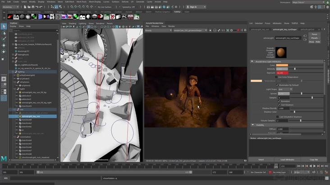The image size is (330, 185).
Task: Click the play forward button on the timeline
Action: tap(314, 166)
